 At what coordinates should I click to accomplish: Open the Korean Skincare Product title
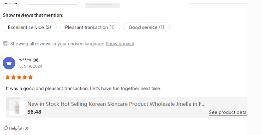coord(116,104)
